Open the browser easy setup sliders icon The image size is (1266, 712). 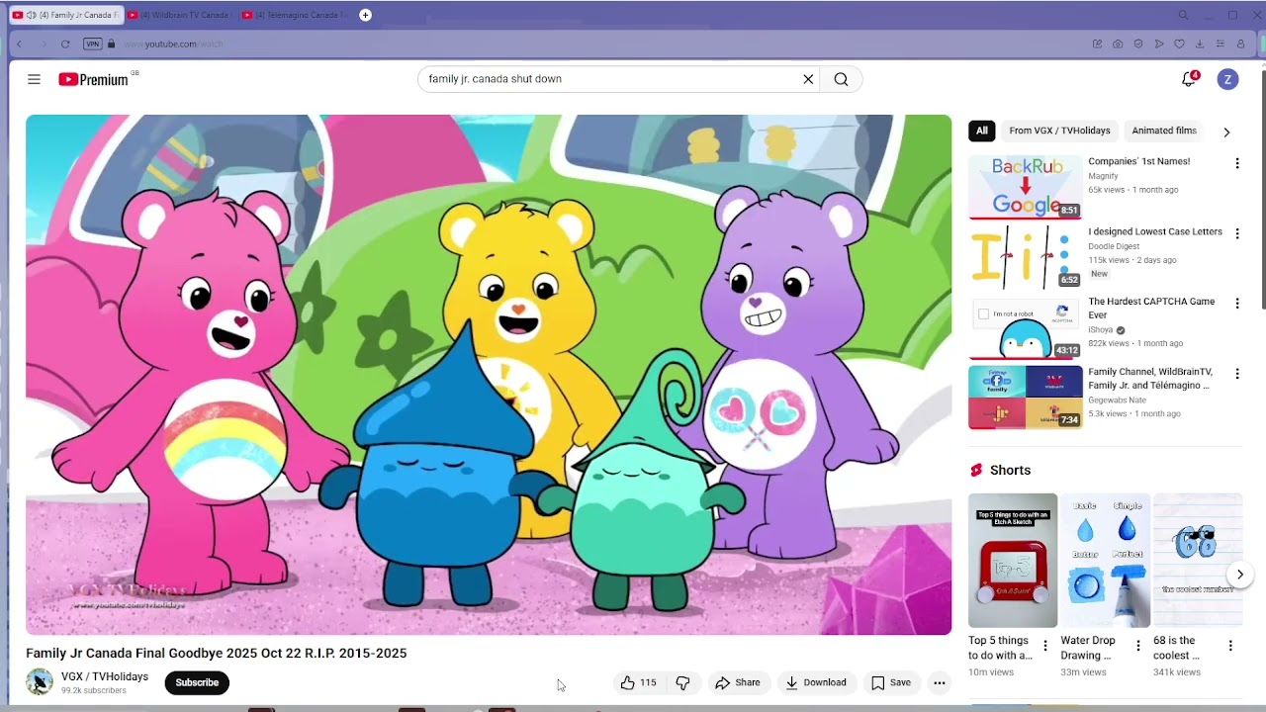(x=1221, y=44)
